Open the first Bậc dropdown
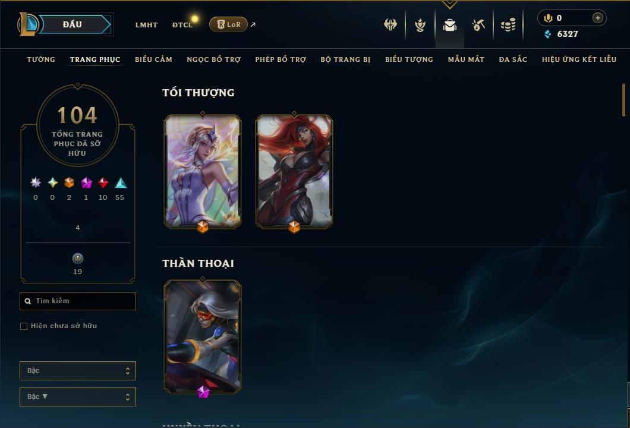 point(77,370)
